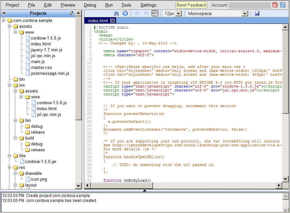Click the Projects panel scroll-up arrow

click(78, 13)
